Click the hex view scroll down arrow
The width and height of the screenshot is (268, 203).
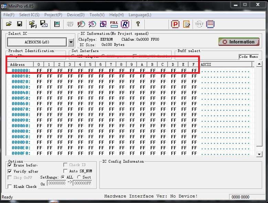coord(259,154)
